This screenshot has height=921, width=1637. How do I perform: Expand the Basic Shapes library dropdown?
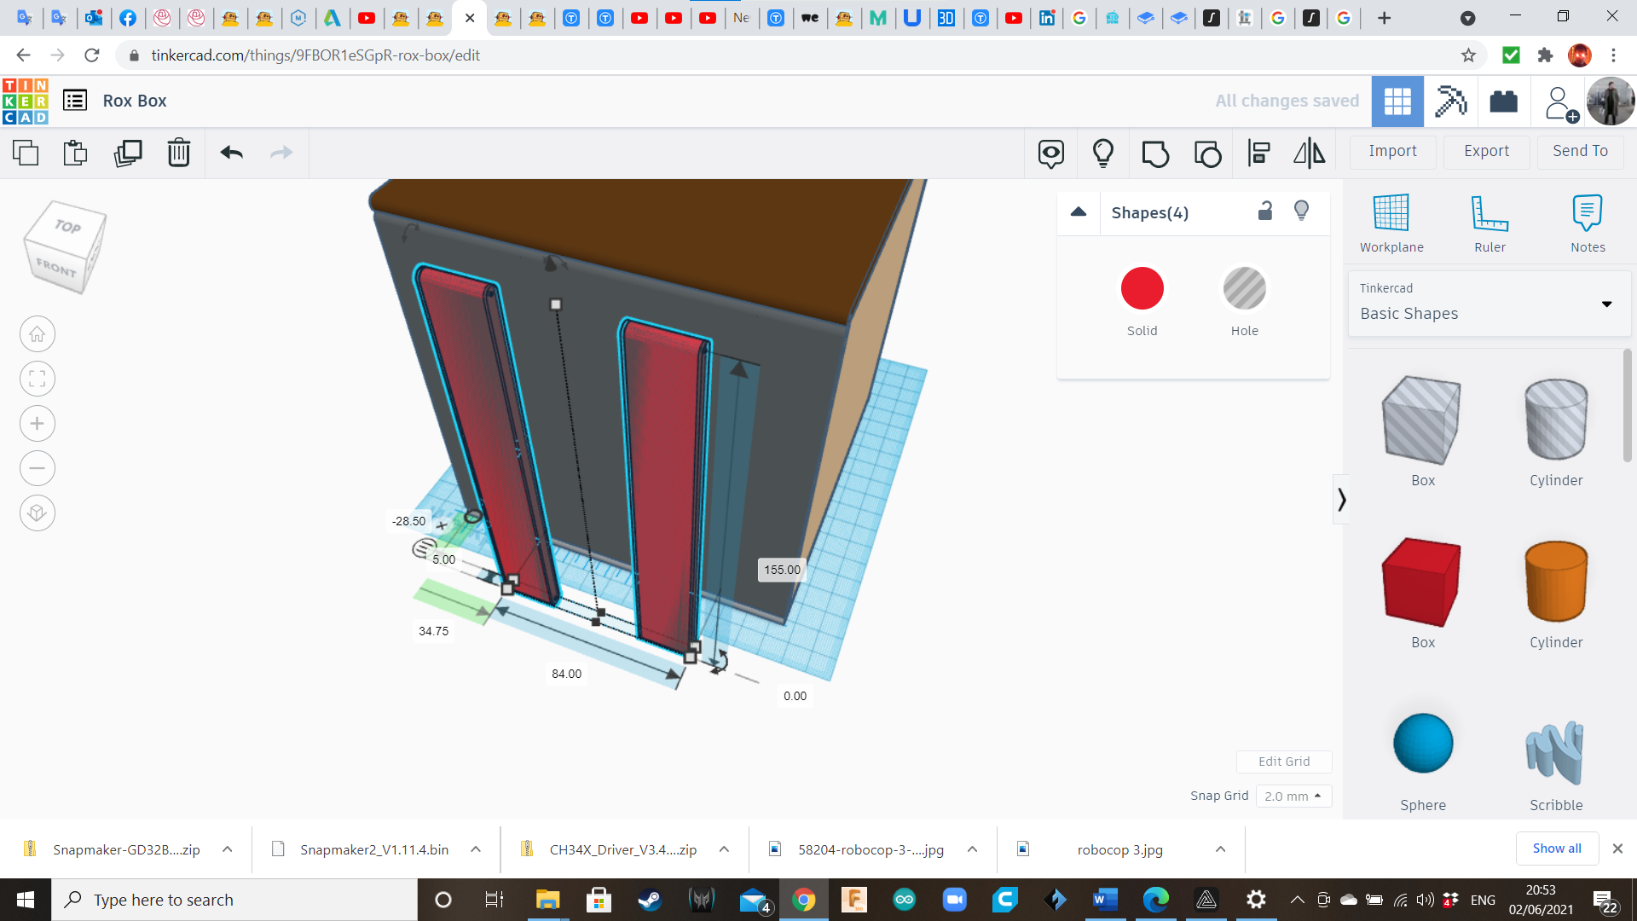click(1606, 304)
